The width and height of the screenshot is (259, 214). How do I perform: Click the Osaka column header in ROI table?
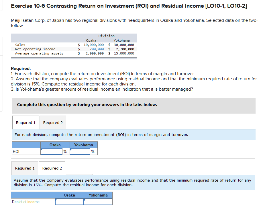click(x=55, y=145)
